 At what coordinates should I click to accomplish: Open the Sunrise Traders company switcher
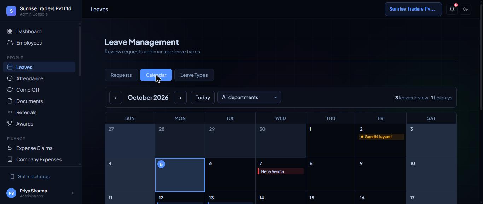tap(413, 9)
